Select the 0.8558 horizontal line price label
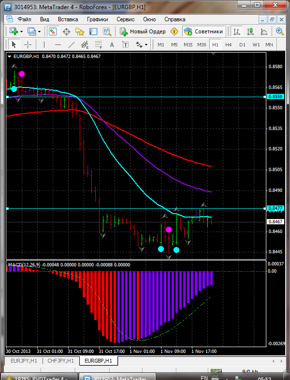Screen dimensions: 290x380 (x=275, y=97)
